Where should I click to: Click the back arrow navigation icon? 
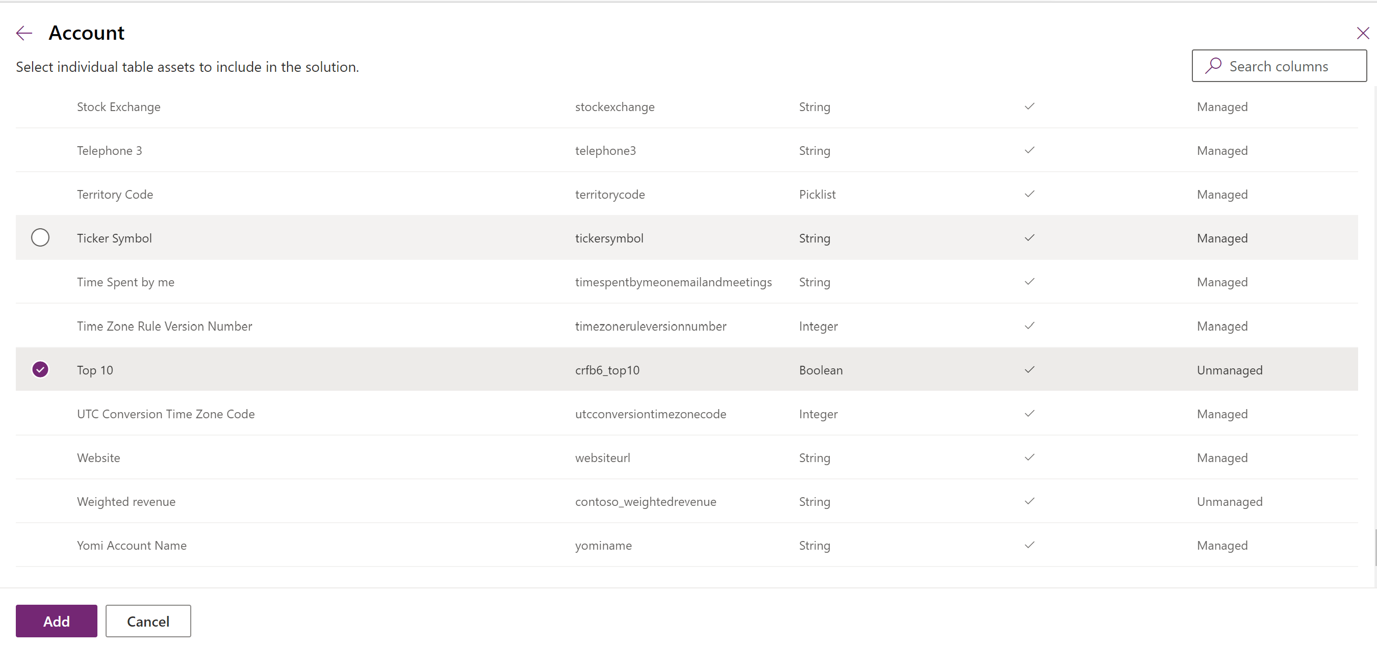[24, 33]
